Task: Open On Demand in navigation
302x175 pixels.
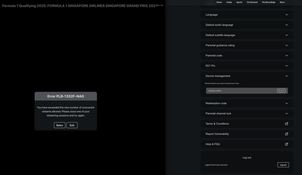Action: click(252, 2)
